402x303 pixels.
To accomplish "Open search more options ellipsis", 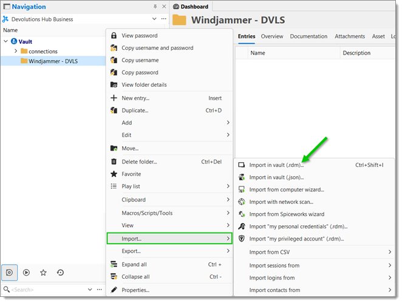I will [100, 290].
